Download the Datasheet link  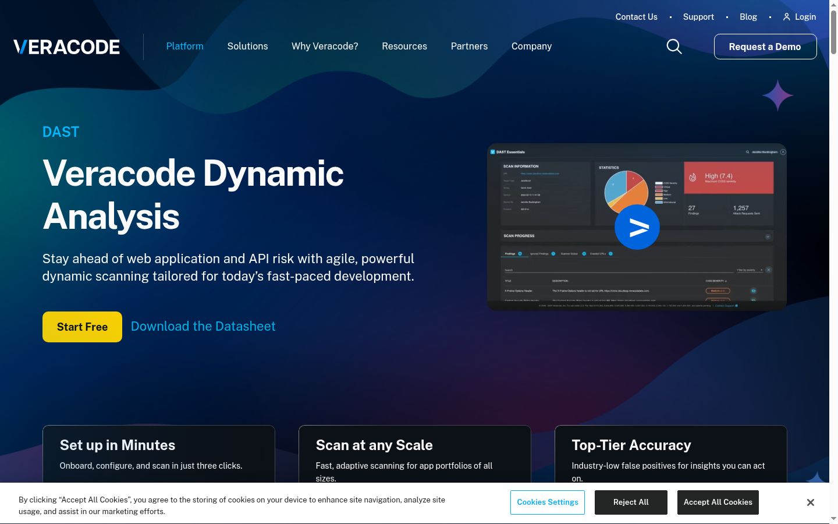[203, 326]
